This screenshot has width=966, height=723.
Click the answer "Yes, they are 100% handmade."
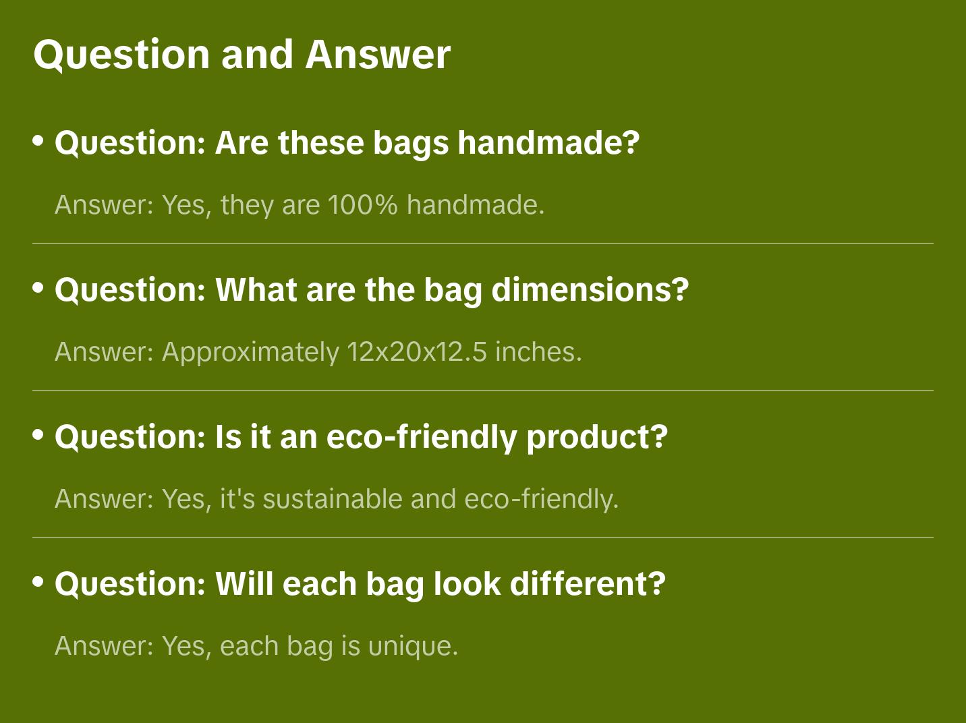pyautogui.click(x=300, y=204)
